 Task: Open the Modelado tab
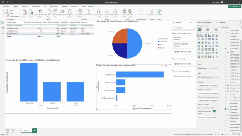click(36, 6)
